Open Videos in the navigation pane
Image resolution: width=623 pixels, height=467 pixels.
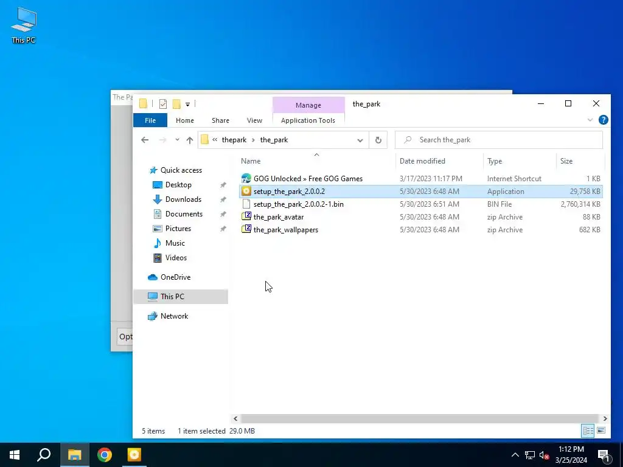(176, 258)
